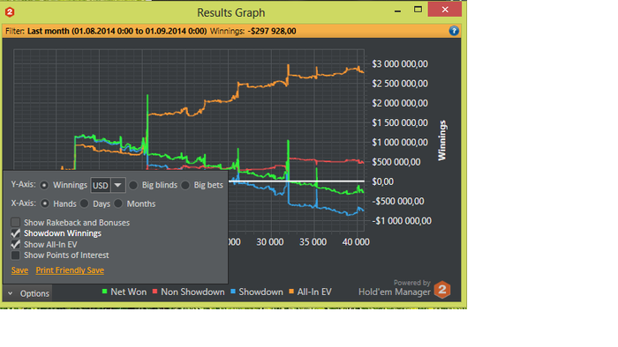
Task: Click the $1 500 000,00 axis label
Action: pyautogui.click(x=400, y=122)
